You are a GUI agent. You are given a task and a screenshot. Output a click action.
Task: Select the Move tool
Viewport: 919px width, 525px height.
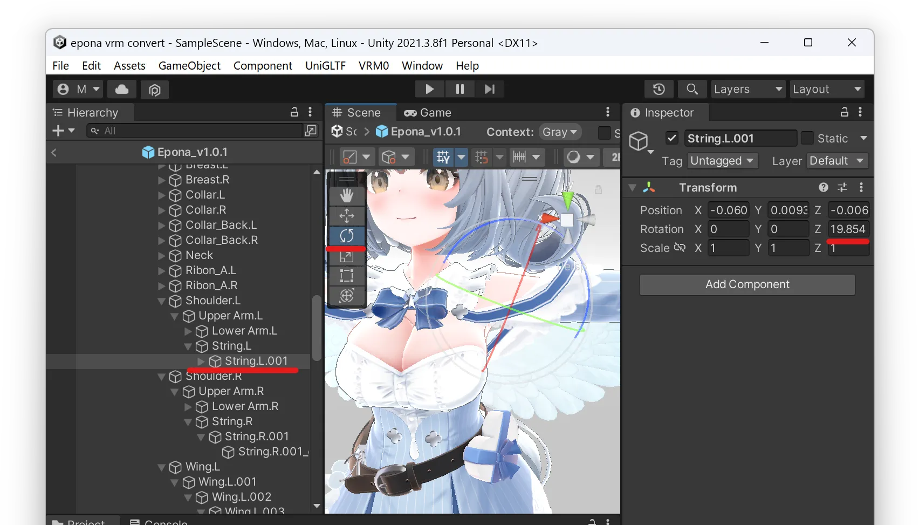(x=347, y=216)
